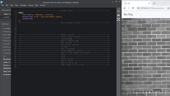Expand the free-image folder

click(x=2, y=35)
